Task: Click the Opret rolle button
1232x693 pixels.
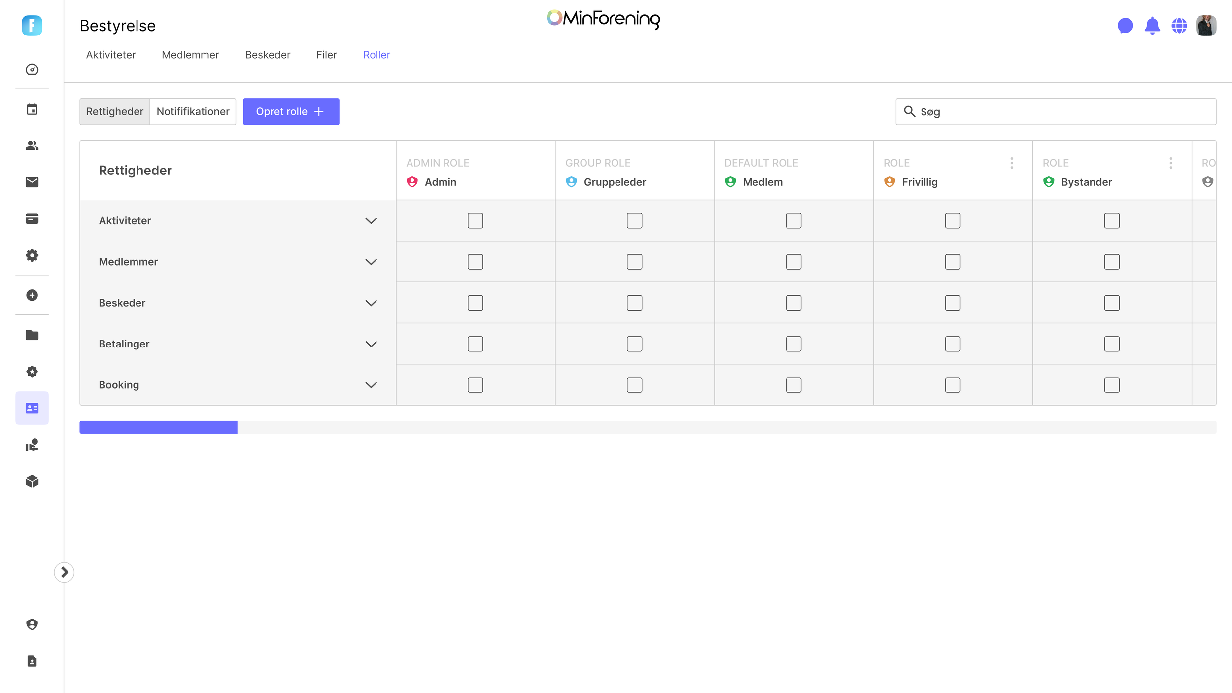Action: pyautogui.click(x=291, y=111)
